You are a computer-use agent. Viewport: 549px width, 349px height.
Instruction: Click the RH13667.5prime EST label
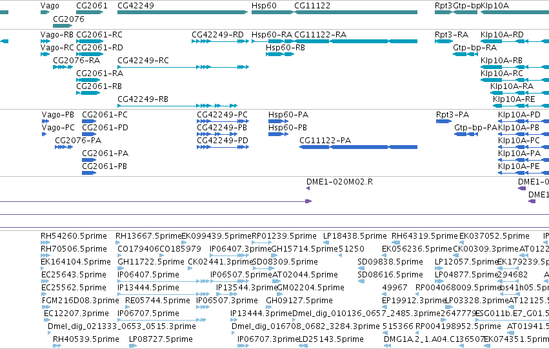pyautogui.click(x=149, y=236)
